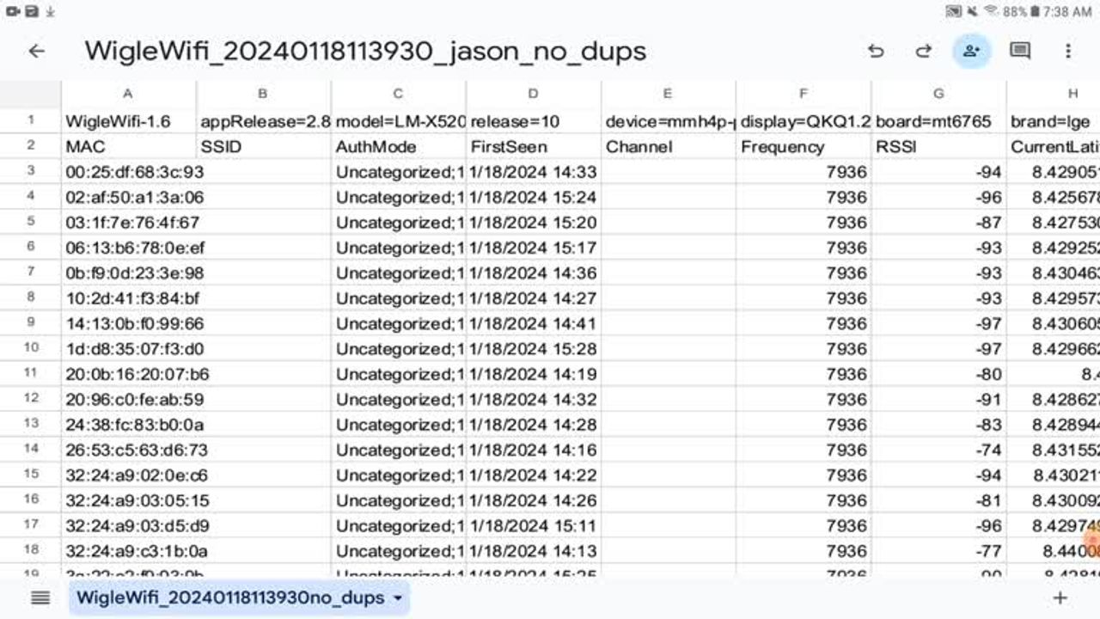Select column D header
Screen dimensions: 1100x619
(533, 94)
